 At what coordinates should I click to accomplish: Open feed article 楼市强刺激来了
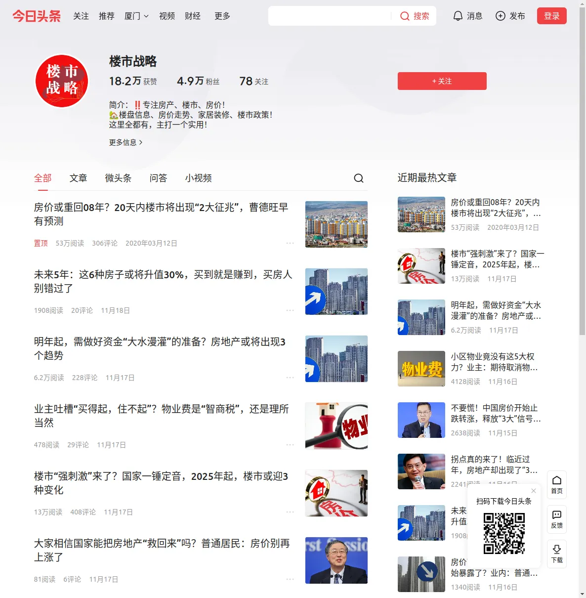point(161,483)
